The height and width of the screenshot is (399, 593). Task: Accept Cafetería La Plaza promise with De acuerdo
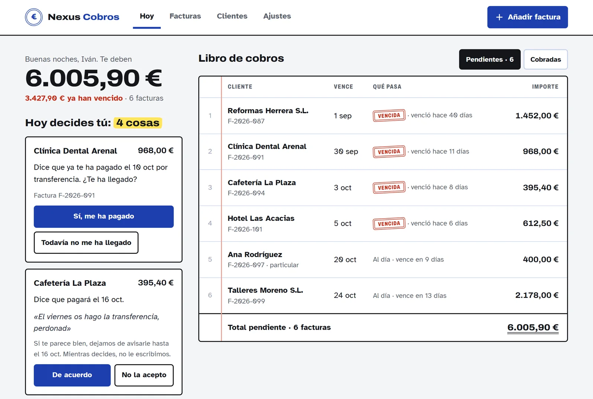[x=72, y=375]
